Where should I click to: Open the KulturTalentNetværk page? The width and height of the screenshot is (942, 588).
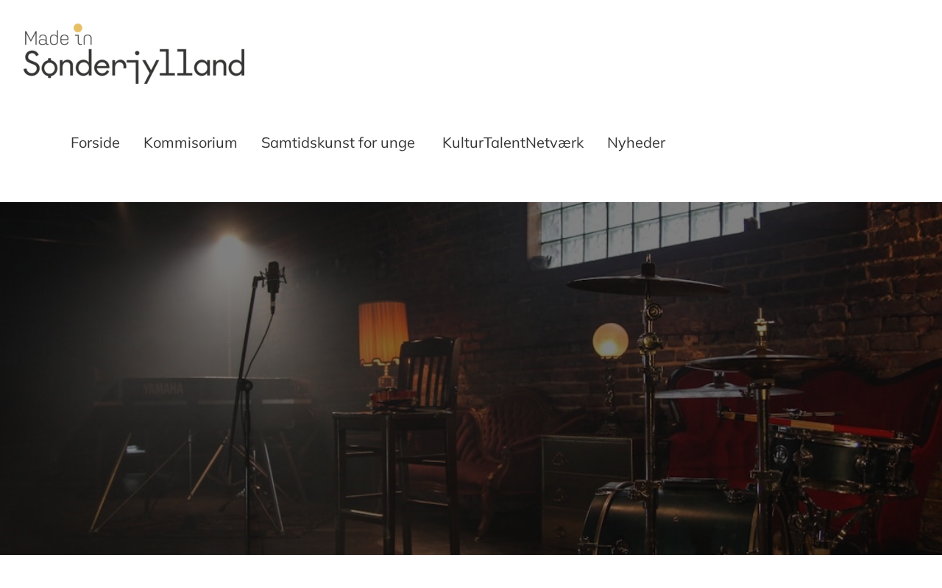click(513, 143)
